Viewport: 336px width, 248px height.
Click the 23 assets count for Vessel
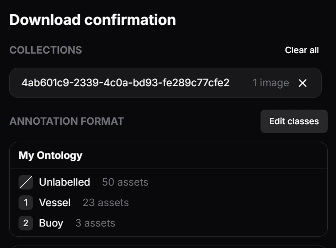tap(106, 203)
